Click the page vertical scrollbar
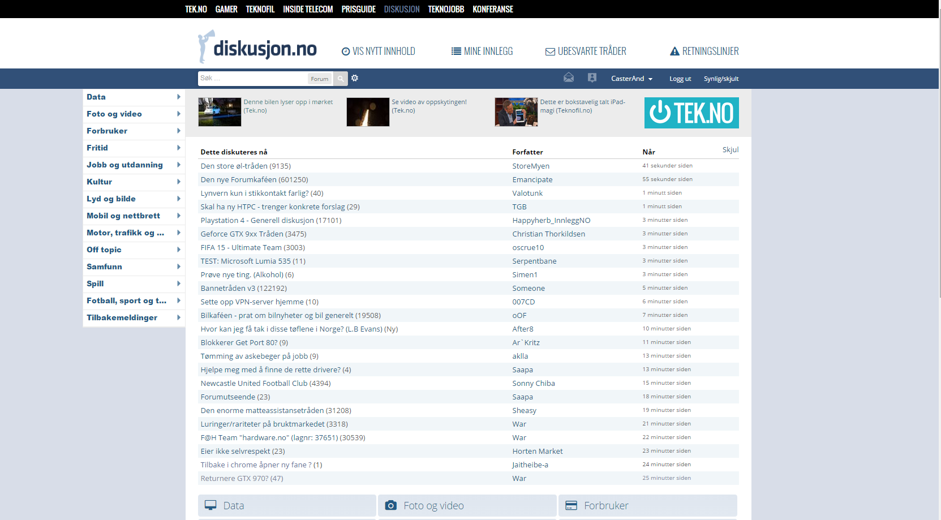This screenshot has width=941, height=520. (939, 153)
